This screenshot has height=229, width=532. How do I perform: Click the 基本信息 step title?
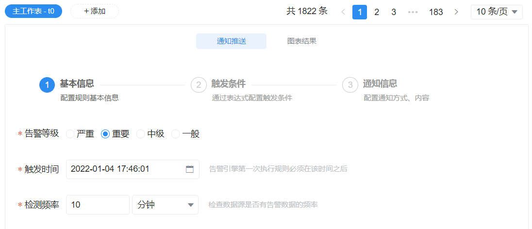(x=77, y=83)
